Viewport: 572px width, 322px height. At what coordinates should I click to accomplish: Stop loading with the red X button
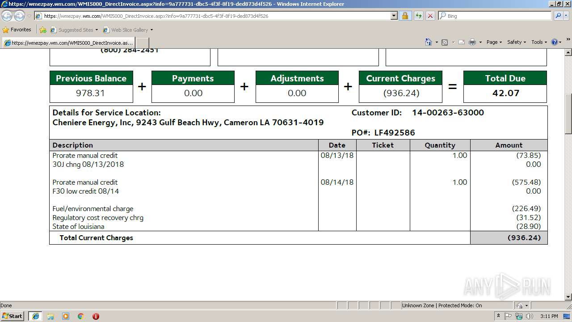tap(430, 16)
